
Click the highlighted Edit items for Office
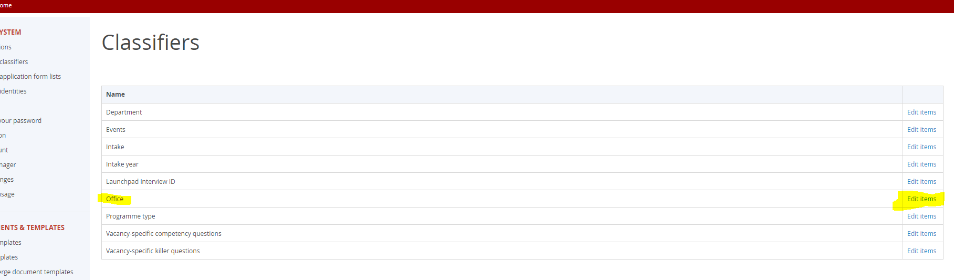click(x=921, y=199)
